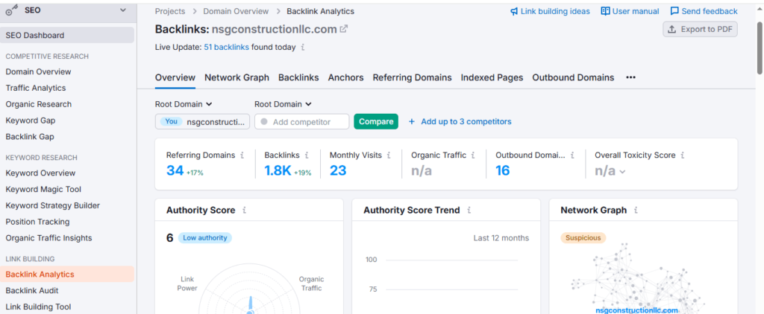Switch to Network Graph tab
This screenshot has height=314, width=764.
(237, 77)
